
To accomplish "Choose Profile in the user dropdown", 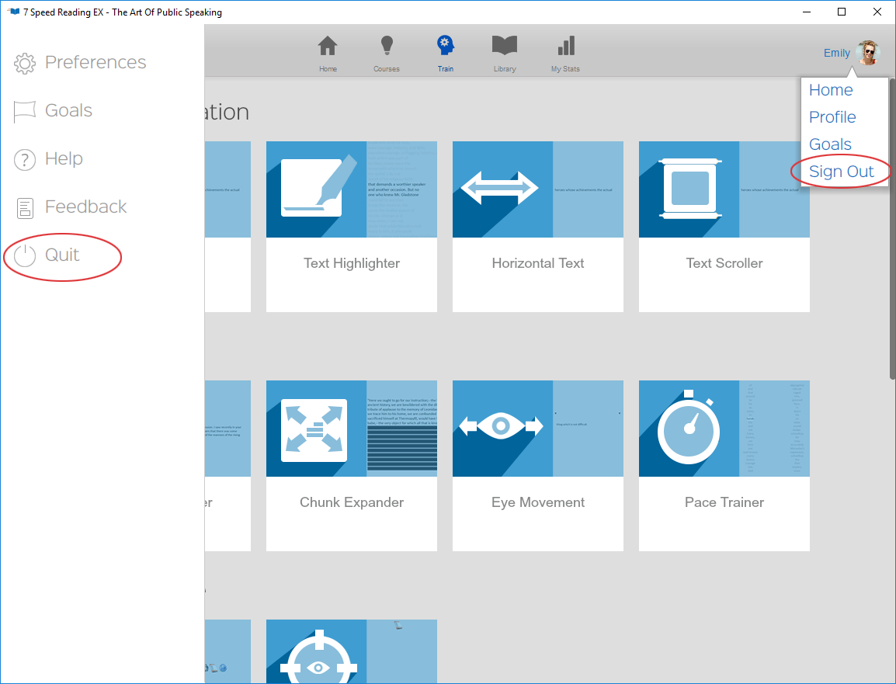I will (x=832, y=117).
